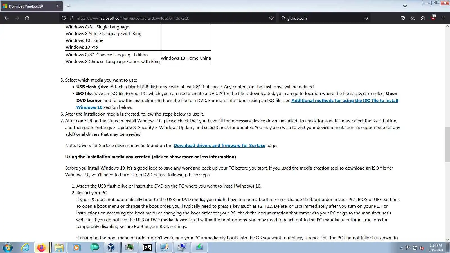Open Download drivers and firmware for Surface link
450x253 pixels.
tap(219, 146)
